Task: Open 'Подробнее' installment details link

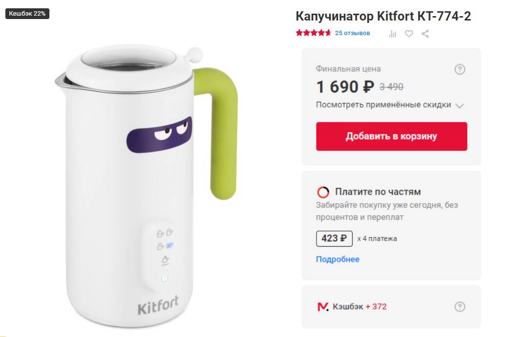Action: coord(338,259)
